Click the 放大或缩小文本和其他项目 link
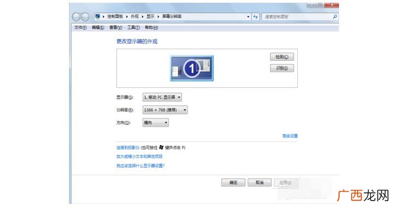 point(140,157)
